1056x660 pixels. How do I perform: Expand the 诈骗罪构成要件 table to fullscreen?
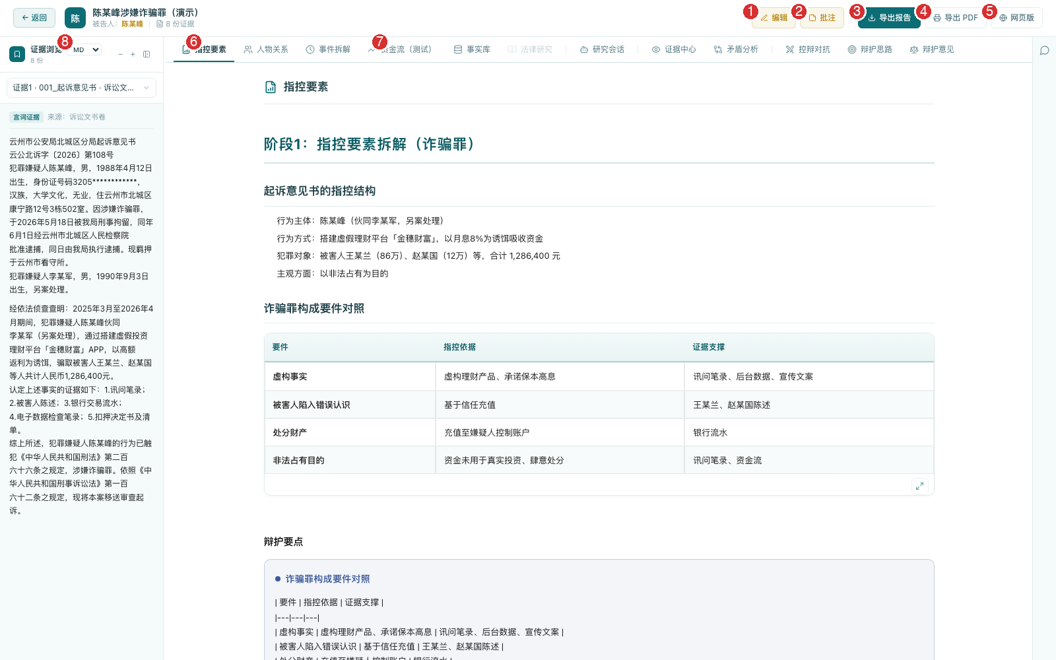pos(919,486)
